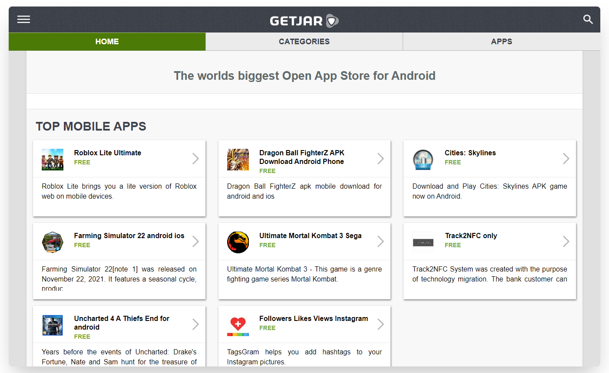Select the Ultimate Mortal Kombat 3 dragon icon
The height and width of the screenshot is (373, 609).
point(238,242)
